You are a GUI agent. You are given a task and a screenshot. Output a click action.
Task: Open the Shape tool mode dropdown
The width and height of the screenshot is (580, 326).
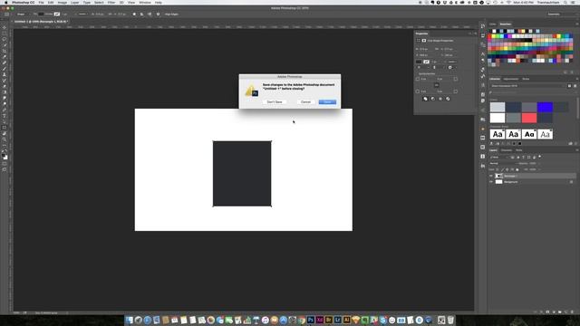pyautogui.click(x=23, y=14)
